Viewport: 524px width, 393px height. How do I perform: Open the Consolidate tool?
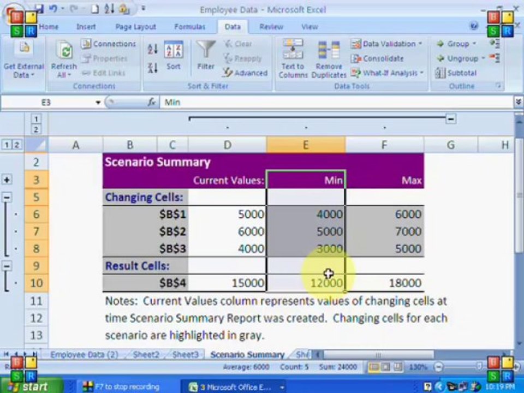[377, 58]
